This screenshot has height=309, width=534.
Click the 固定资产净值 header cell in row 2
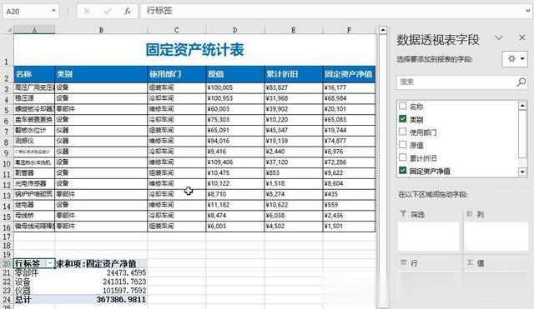point(349,74)
